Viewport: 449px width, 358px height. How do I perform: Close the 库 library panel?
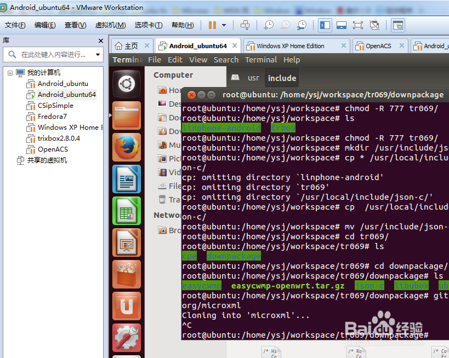click(x=101, y=41)
